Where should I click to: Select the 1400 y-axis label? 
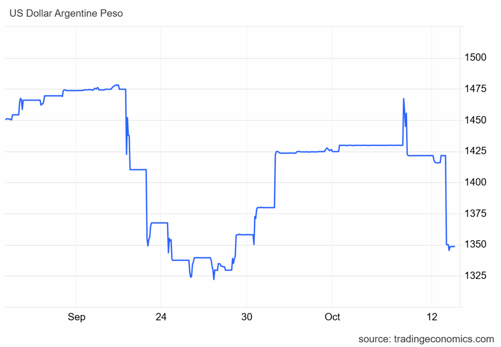(475, 182)
